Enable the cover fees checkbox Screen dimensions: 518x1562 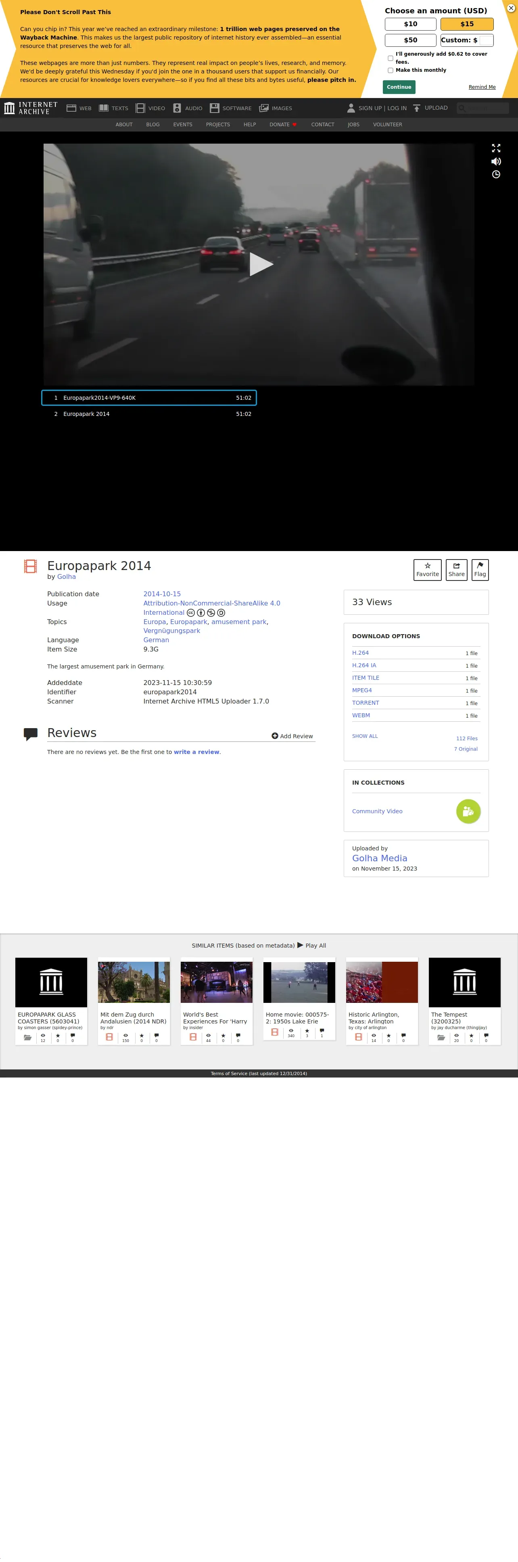[x=390, y=58]
